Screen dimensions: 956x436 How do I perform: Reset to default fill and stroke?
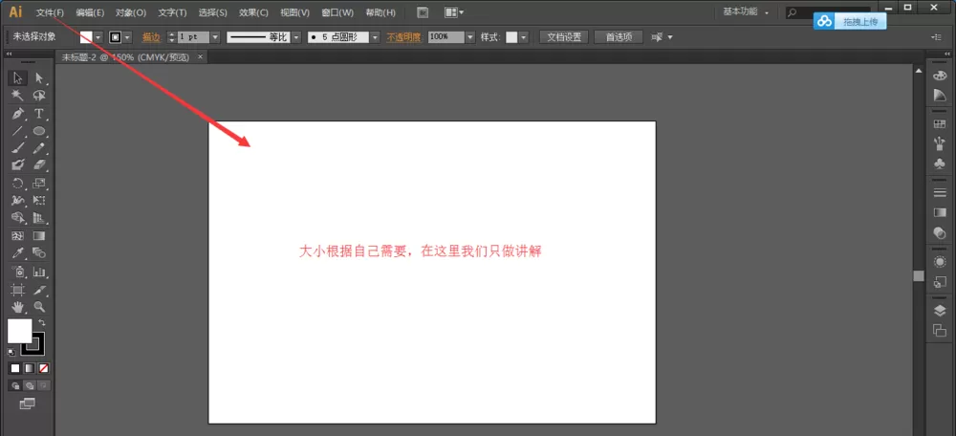click(11, 352)
